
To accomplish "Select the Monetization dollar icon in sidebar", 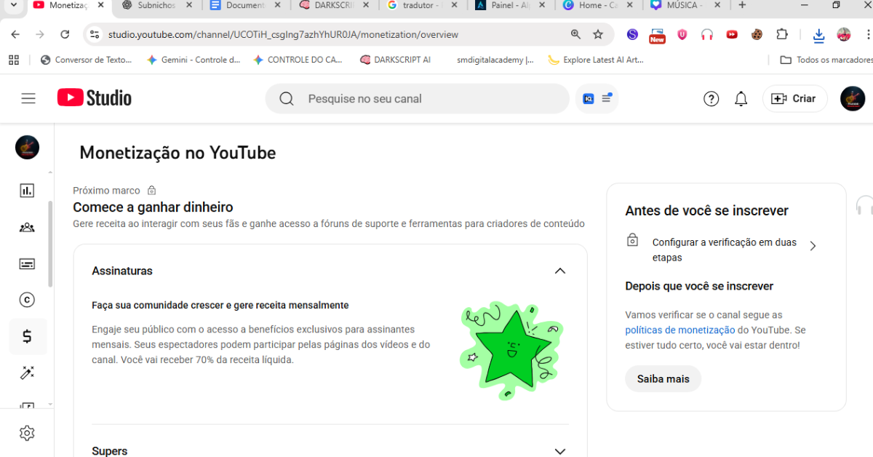I will pos(27,336).
